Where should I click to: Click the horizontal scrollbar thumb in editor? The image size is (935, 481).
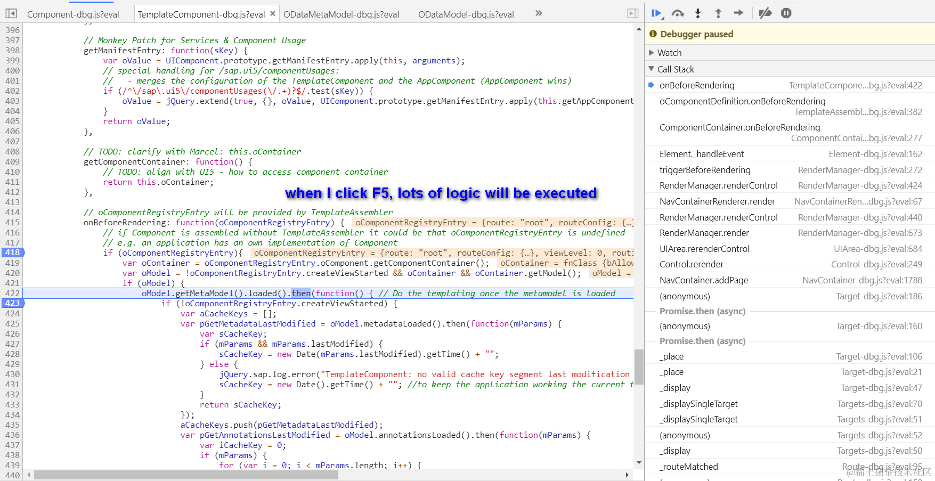tap(186, 475)
